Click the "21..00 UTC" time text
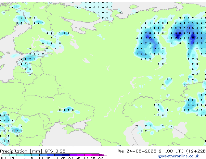Image resolution: width=206 pixels, height=159 pixels. point(171,151)
